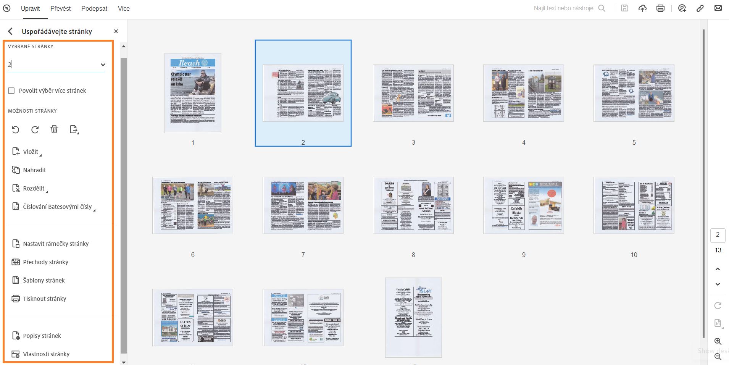Open the Rozdělit split options
Viewport: 729px width, 365px height.
pos(30,189)
